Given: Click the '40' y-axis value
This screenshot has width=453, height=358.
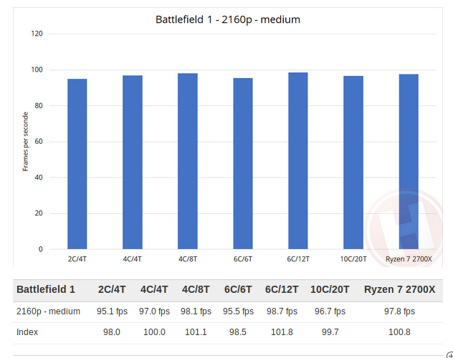Looking at the screenshot, I should (39, 178).
